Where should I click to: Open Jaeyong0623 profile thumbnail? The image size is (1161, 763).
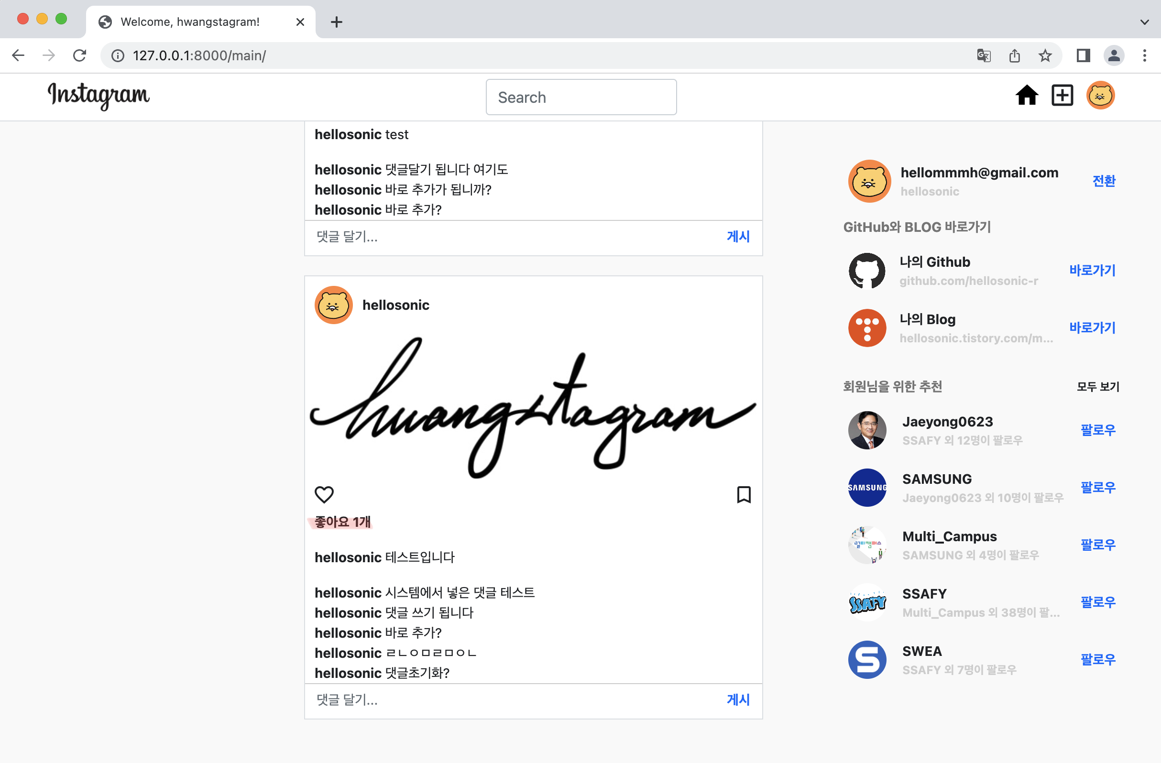[x=867, y=430]
